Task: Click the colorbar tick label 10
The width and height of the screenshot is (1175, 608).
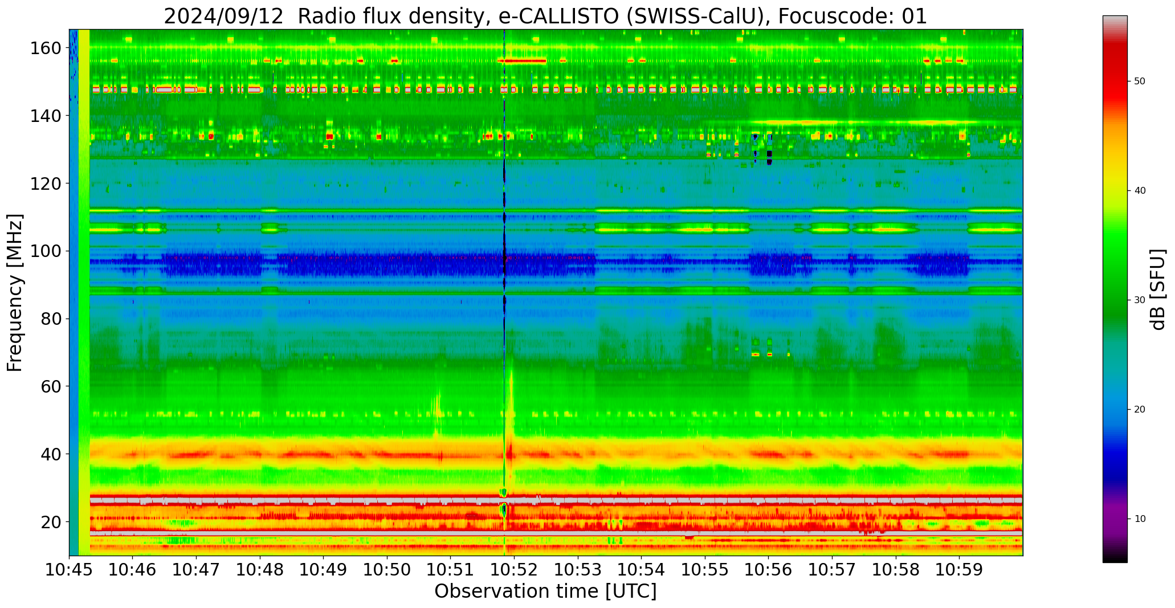Action: coord(1140,519)
